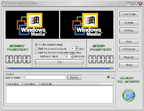Click the left start position slider handle
This screenshot has width=144, height=111.
click(7, 68)
